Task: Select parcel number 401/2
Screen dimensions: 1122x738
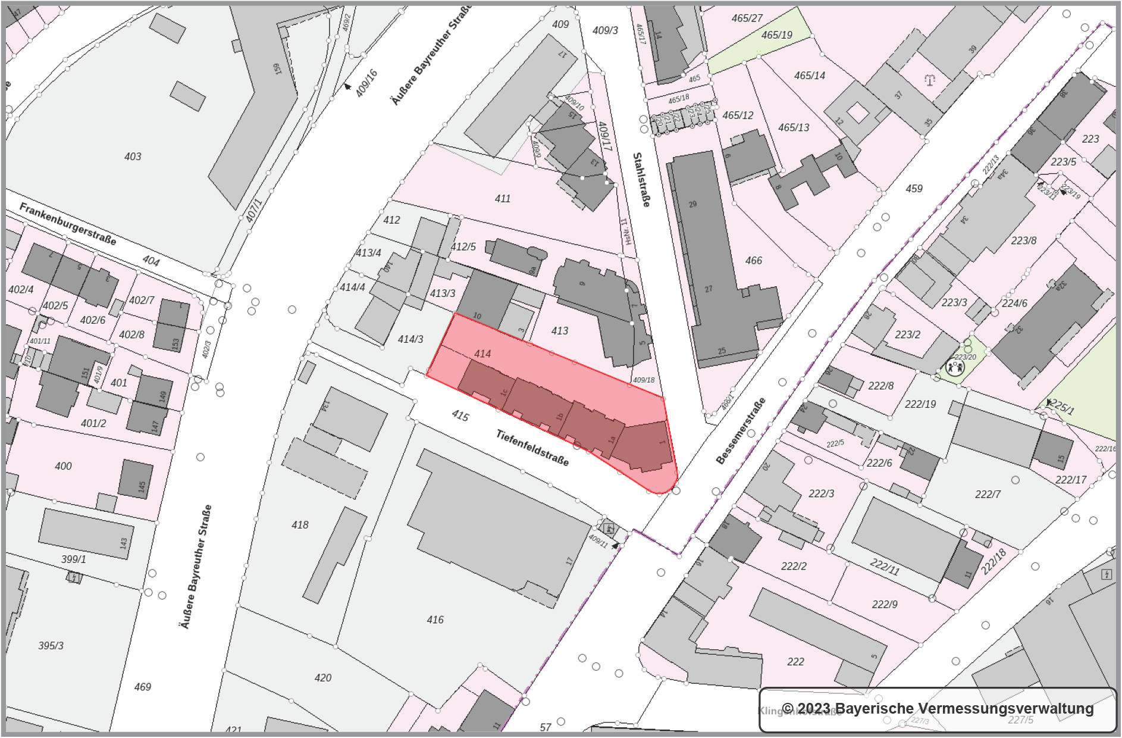Action: tap(93, 424)
